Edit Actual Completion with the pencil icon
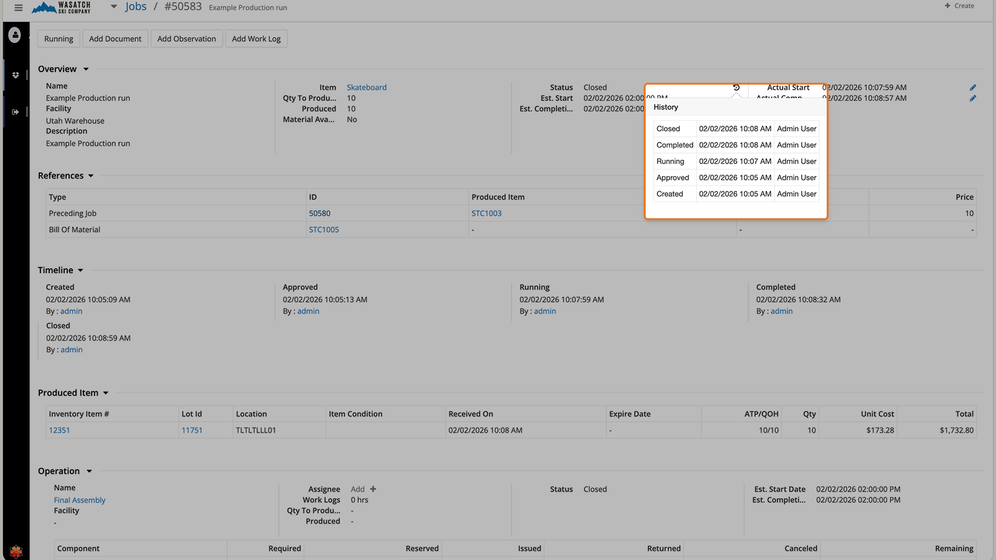The image size is (996, 560). tap(974, 98)
